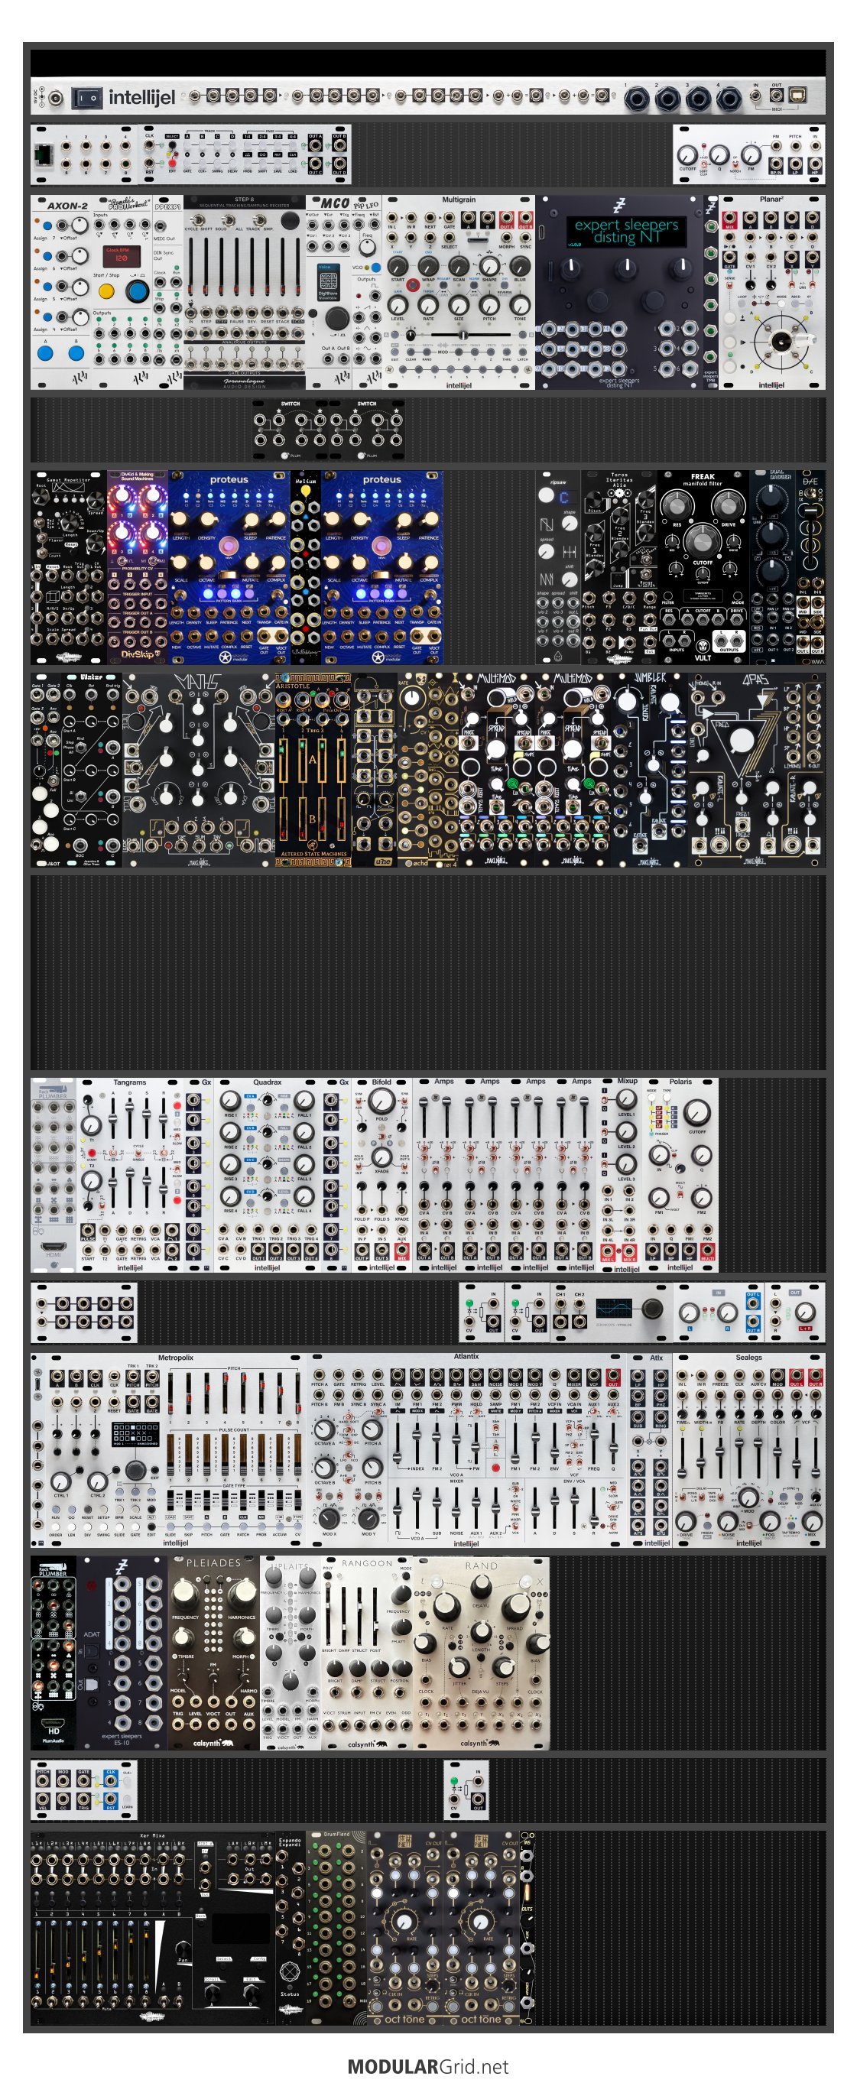Click the Atlantix module title
The height and width of the screenshot is (2083, 857).
[x=466, y=1357]
